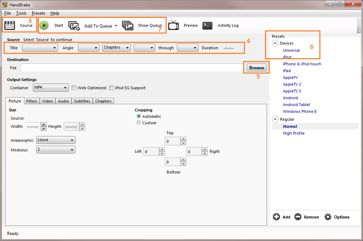Enable the iPod 5G Support checkbox
This screenshot has height=241, width=363.
[x=111, y=88]
